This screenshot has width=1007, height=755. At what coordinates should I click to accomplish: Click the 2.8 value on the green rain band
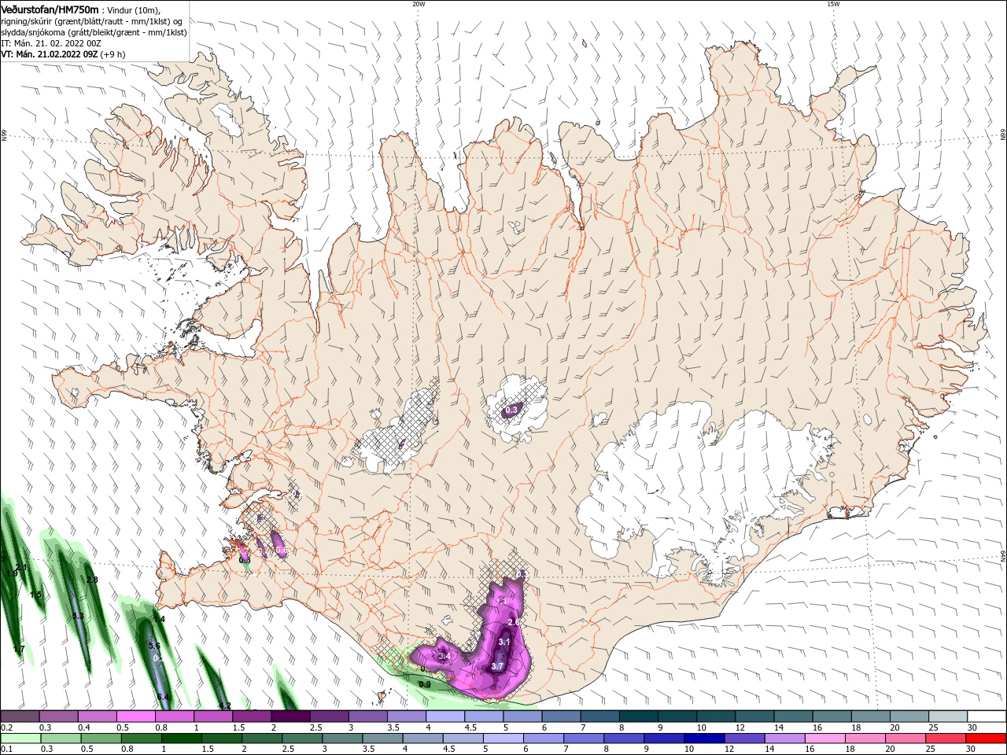(92, 580)
